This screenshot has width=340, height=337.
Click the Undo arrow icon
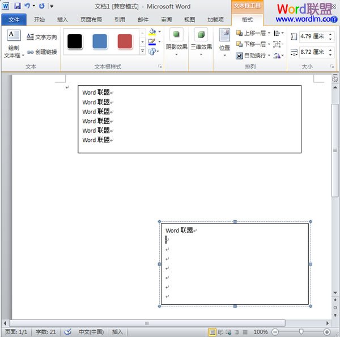coord(27,6)
